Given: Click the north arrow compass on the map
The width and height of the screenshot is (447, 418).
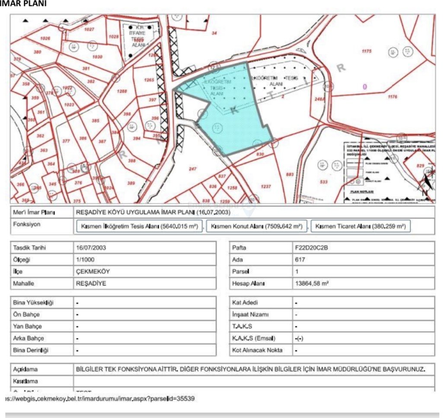Looking at the screenshot, I should tap(426, 181).
